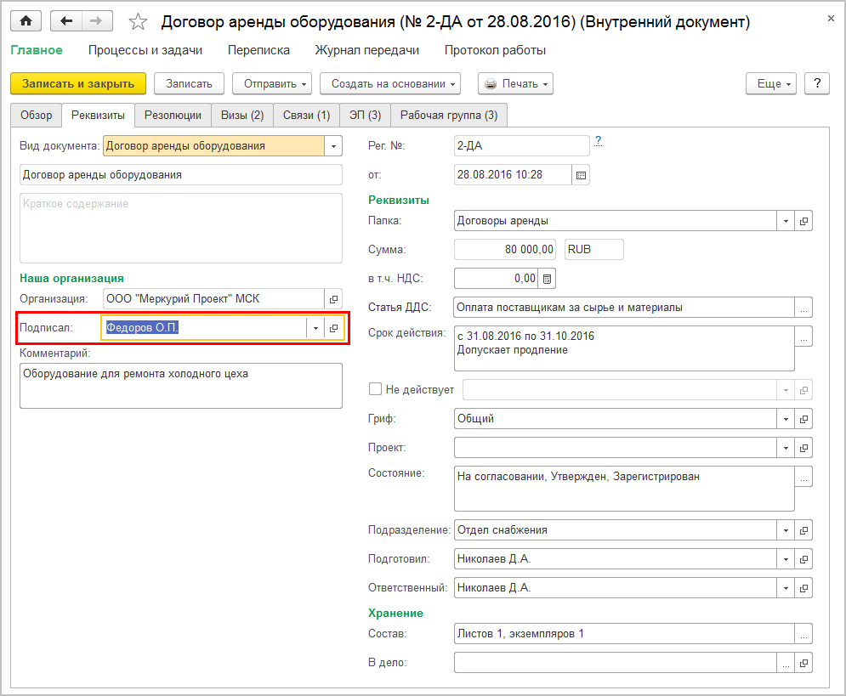Open Подписал person record icon

(x=333, y=328)
